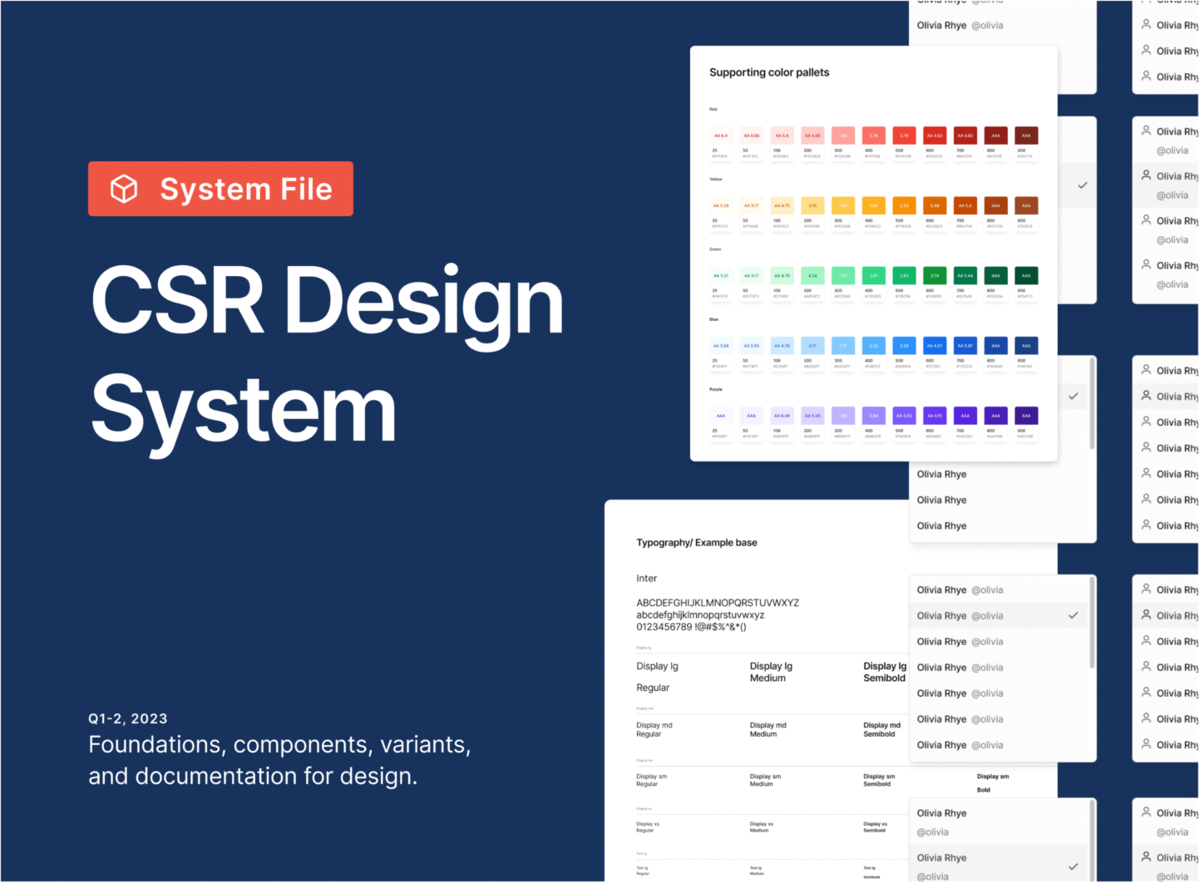1199x883 pixels.
Task: Click the Display sm Bold sample
Action: pos(993,783)
